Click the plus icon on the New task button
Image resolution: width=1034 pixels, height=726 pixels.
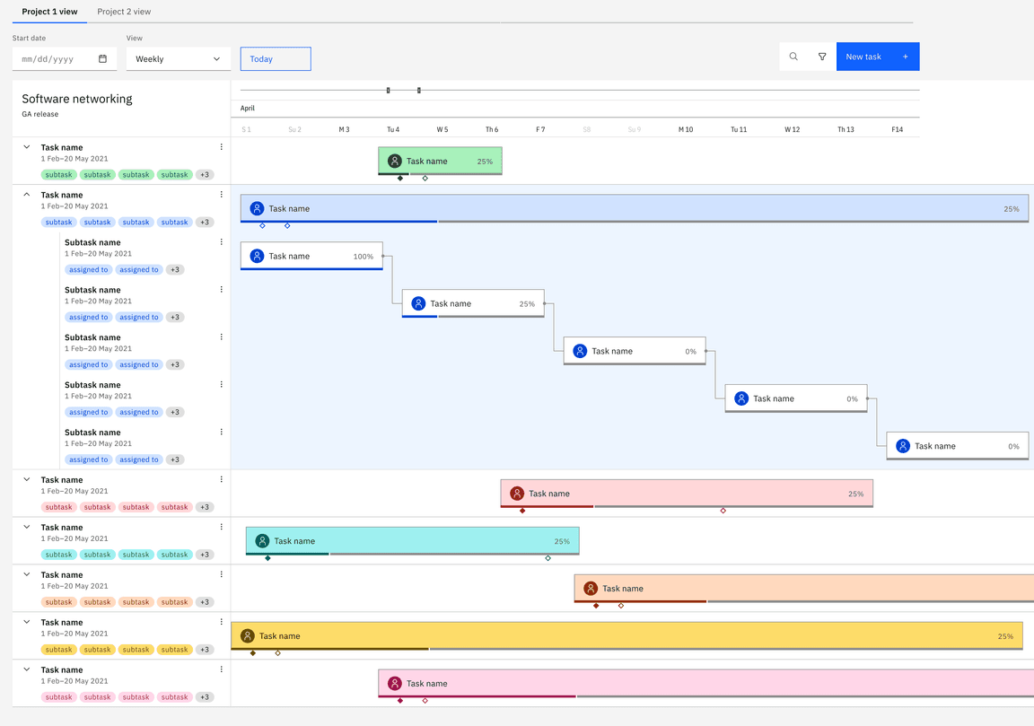pyautogui.click(x=905, y=56)
